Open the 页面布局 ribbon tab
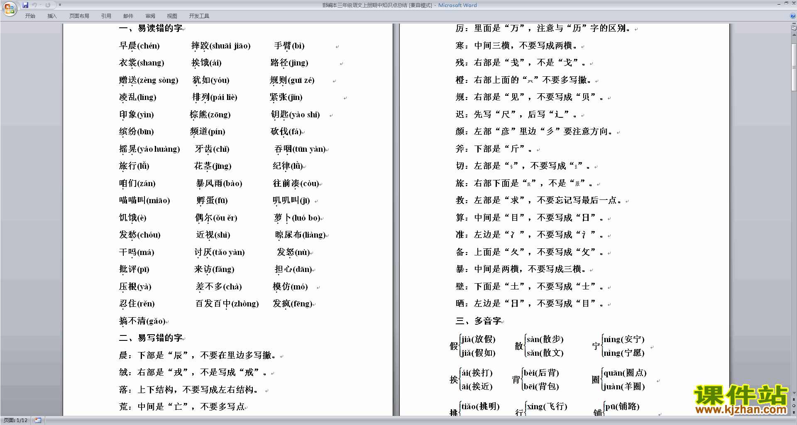 [x=79, y=16]
